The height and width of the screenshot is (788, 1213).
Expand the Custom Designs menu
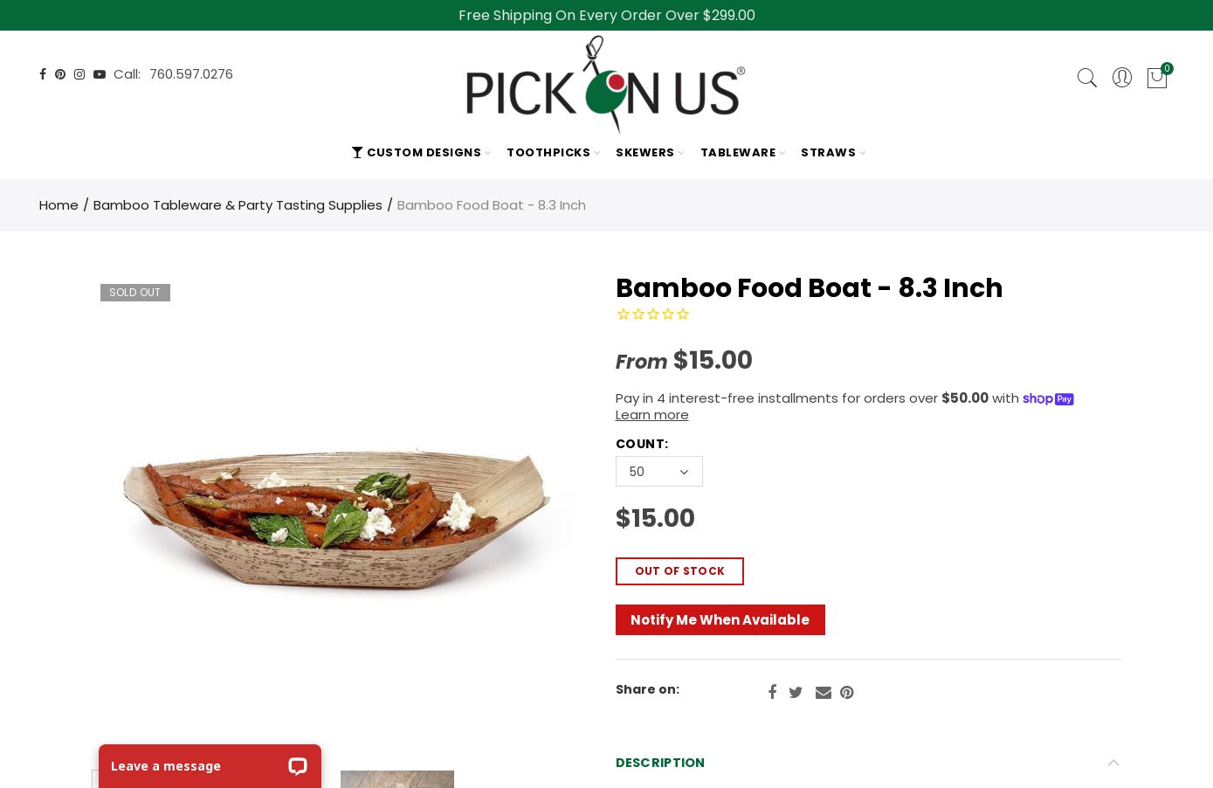coord(423,153)
